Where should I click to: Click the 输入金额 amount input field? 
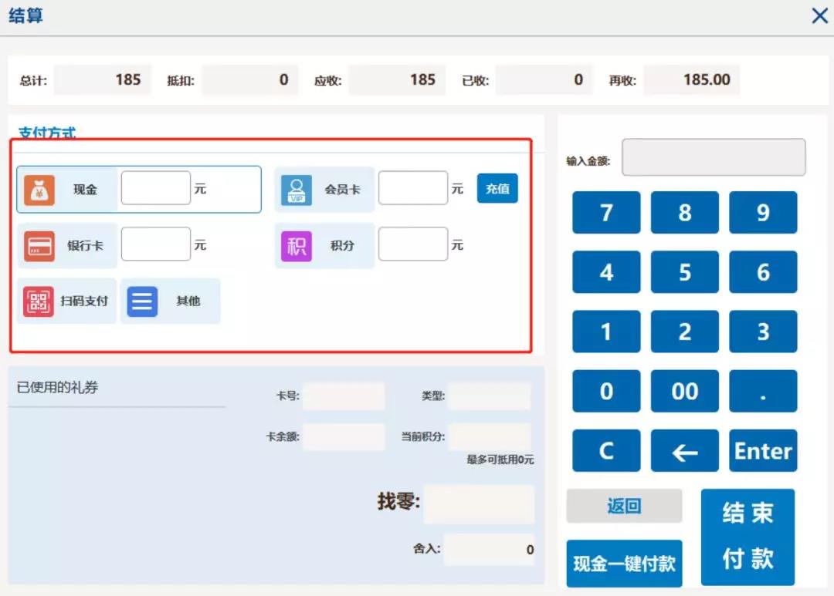(713, 157)
